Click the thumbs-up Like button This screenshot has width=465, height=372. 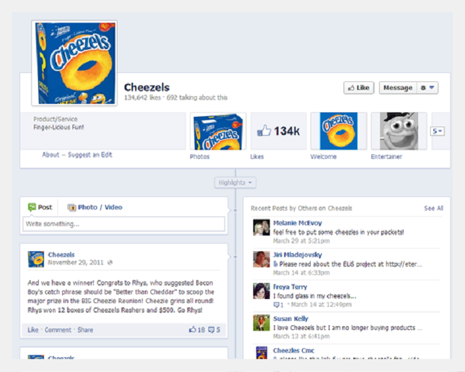click(358, 88)
